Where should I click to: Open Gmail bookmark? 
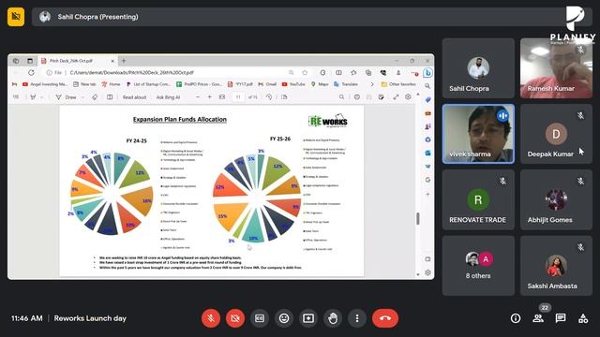267,84
